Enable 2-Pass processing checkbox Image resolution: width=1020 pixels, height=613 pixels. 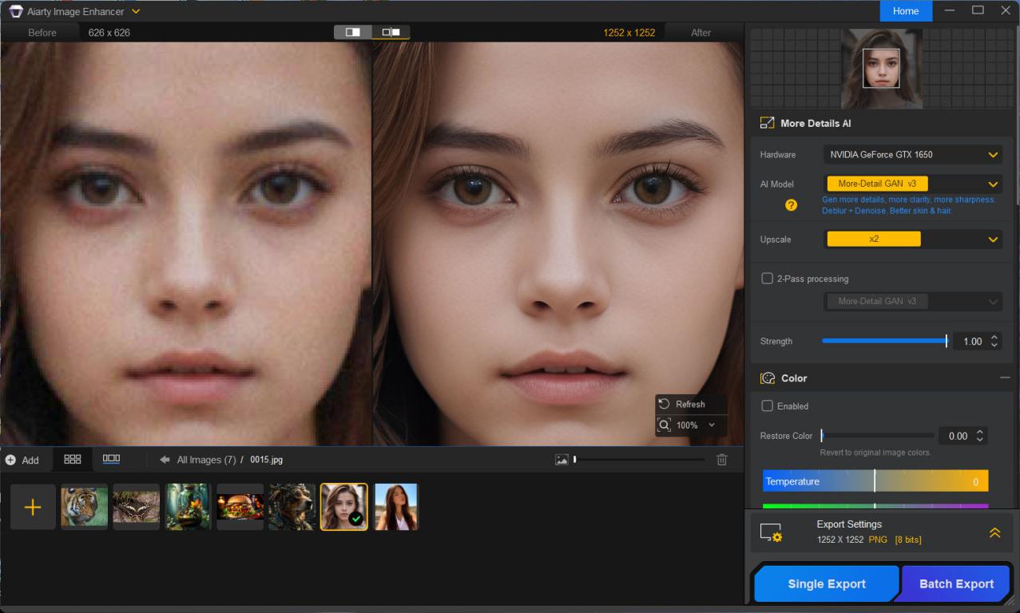[x=768, y=279]
